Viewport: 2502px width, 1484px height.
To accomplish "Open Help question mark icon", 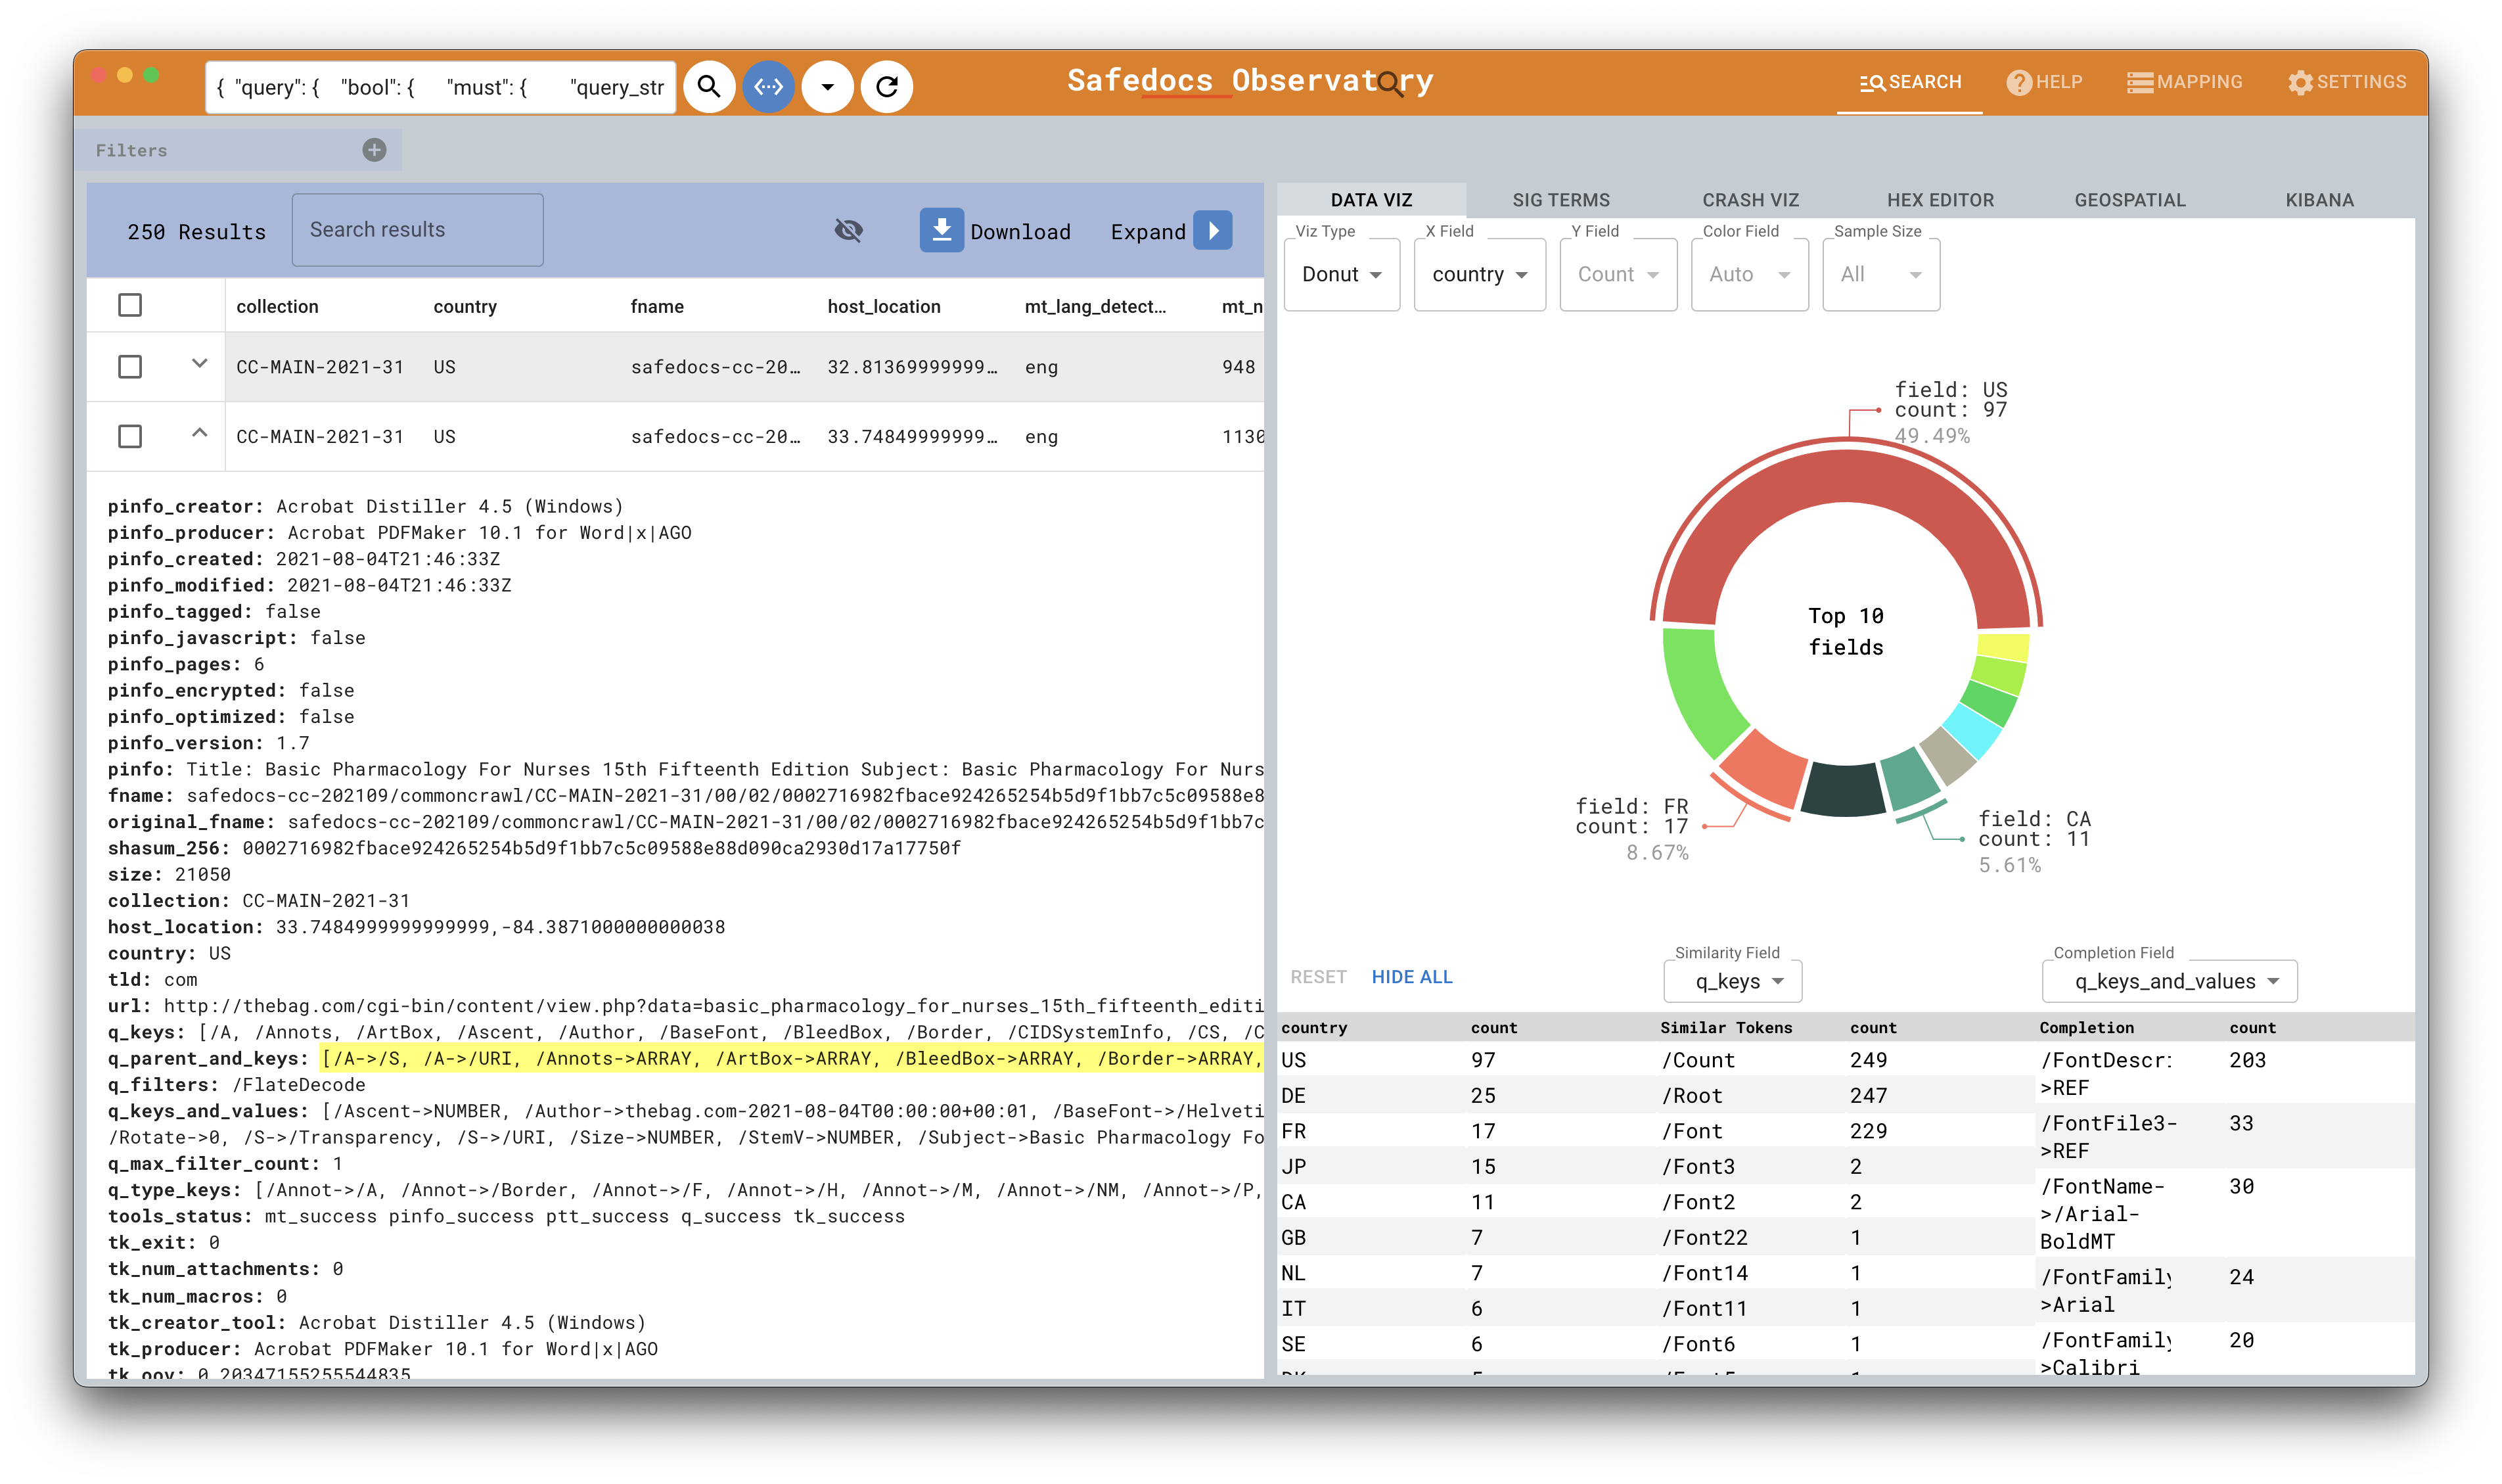I will tap(2018, 83).
